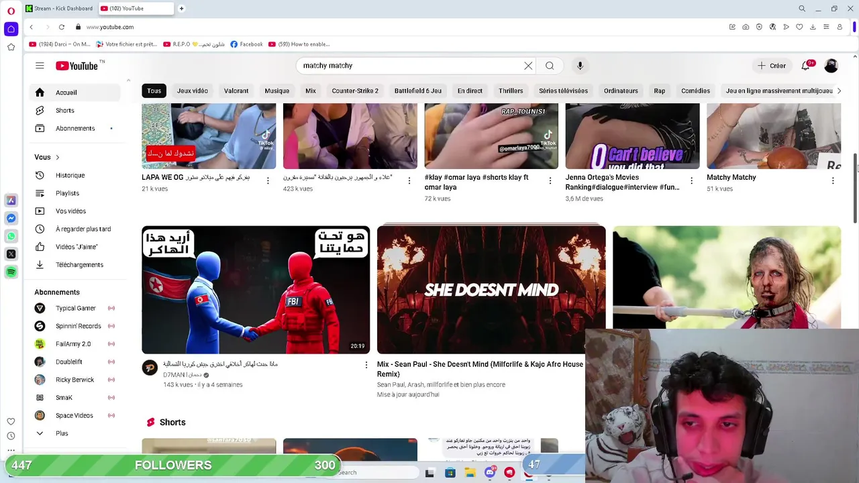Select the Counter-Strike 2 filter chip
The image size is (859, 483).
pos(355,91)
